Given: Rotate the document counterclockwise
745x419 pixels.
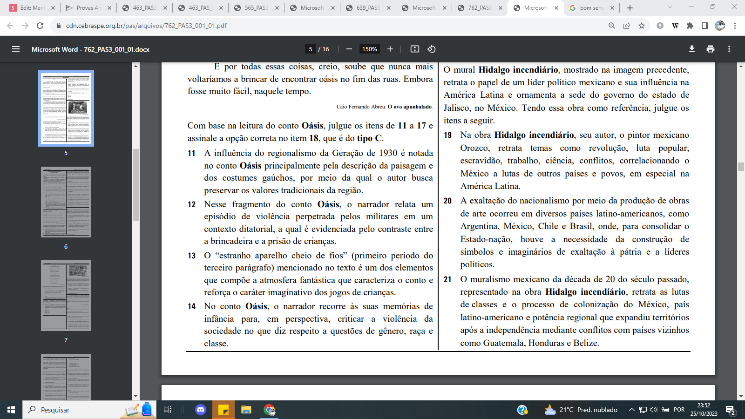Looking at the screenshot, I should coord(432,49).
